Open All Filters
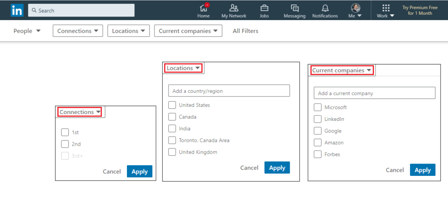 click(x=245, y=31)
